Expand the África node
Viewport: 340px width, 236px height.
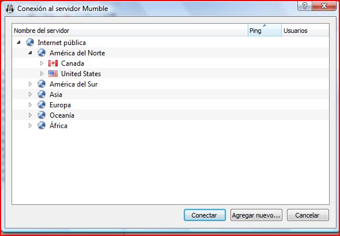coord(30,125)
